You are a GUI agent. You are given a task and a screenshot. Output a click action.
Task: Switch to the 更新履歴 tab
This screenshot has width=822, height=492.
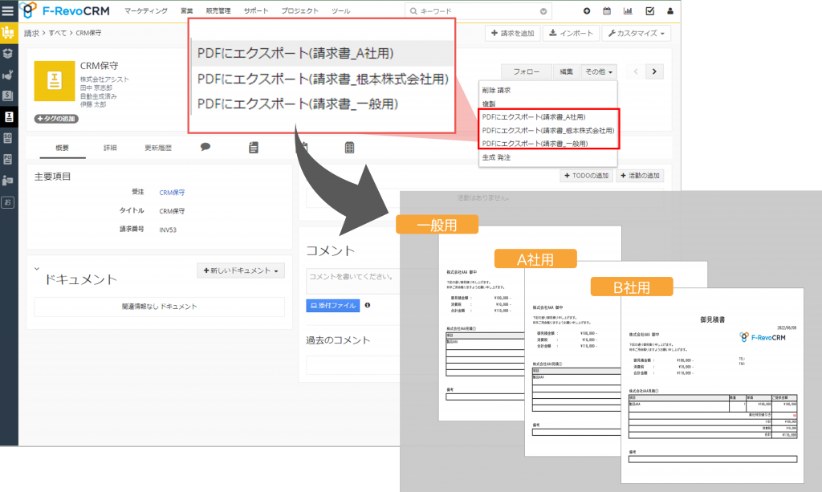point(158,148)
